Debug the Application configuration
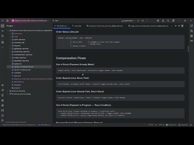The image size is (194, 145). click(x=143, y=21)
